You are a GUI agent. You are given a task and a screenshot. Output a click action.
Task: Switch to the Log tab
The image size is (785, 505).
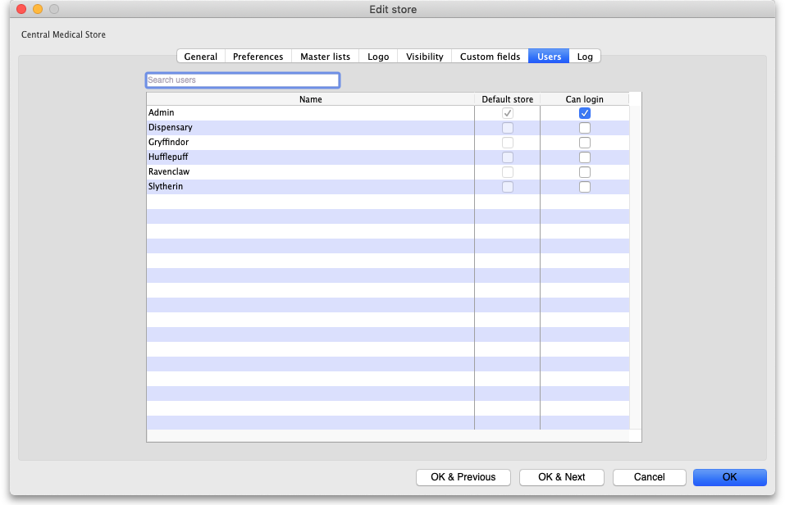(x=585, y=57)
